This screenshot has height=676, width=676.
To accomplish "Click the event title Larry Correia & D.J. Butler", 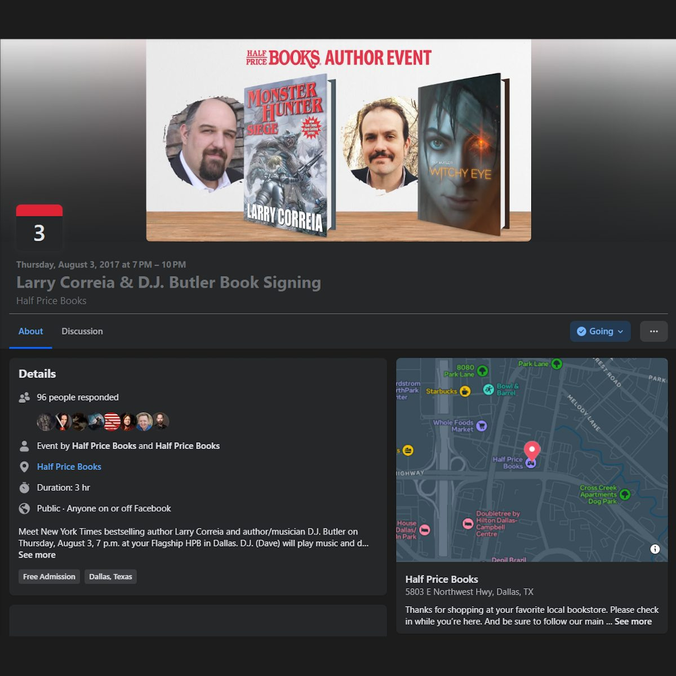I will [168, 282].
